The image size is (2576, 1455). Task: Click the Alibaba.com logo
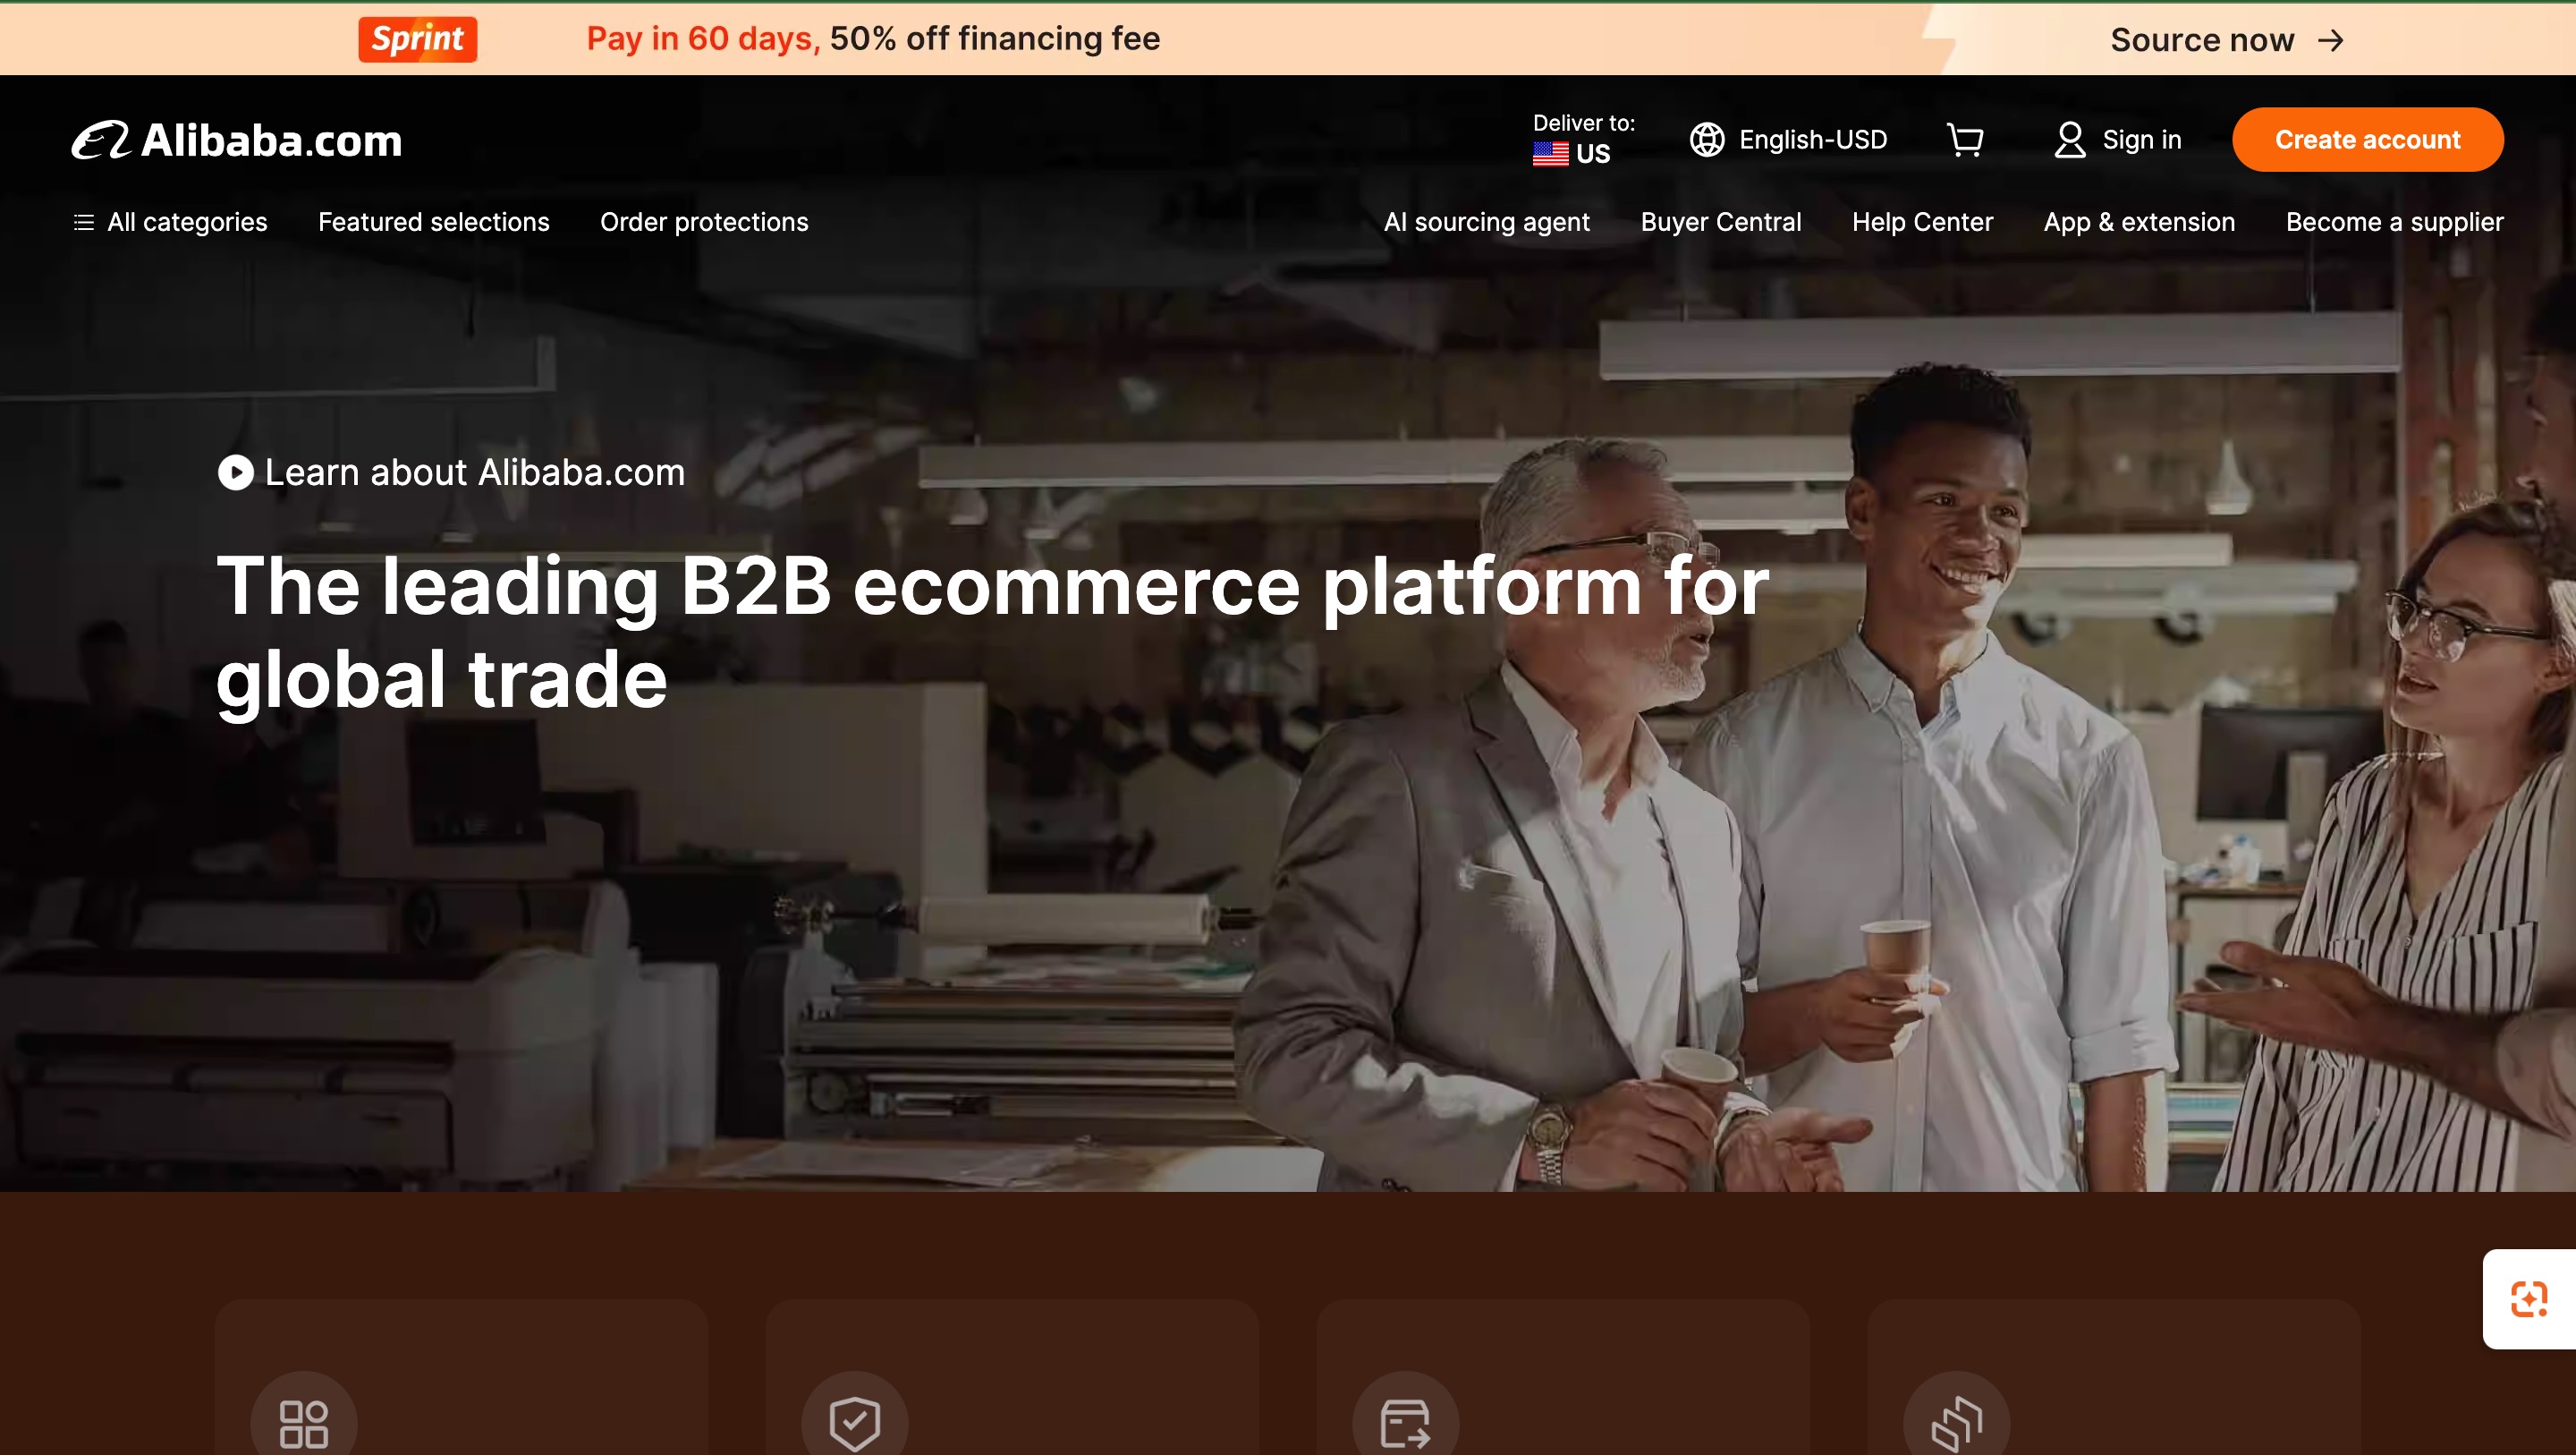237,140
